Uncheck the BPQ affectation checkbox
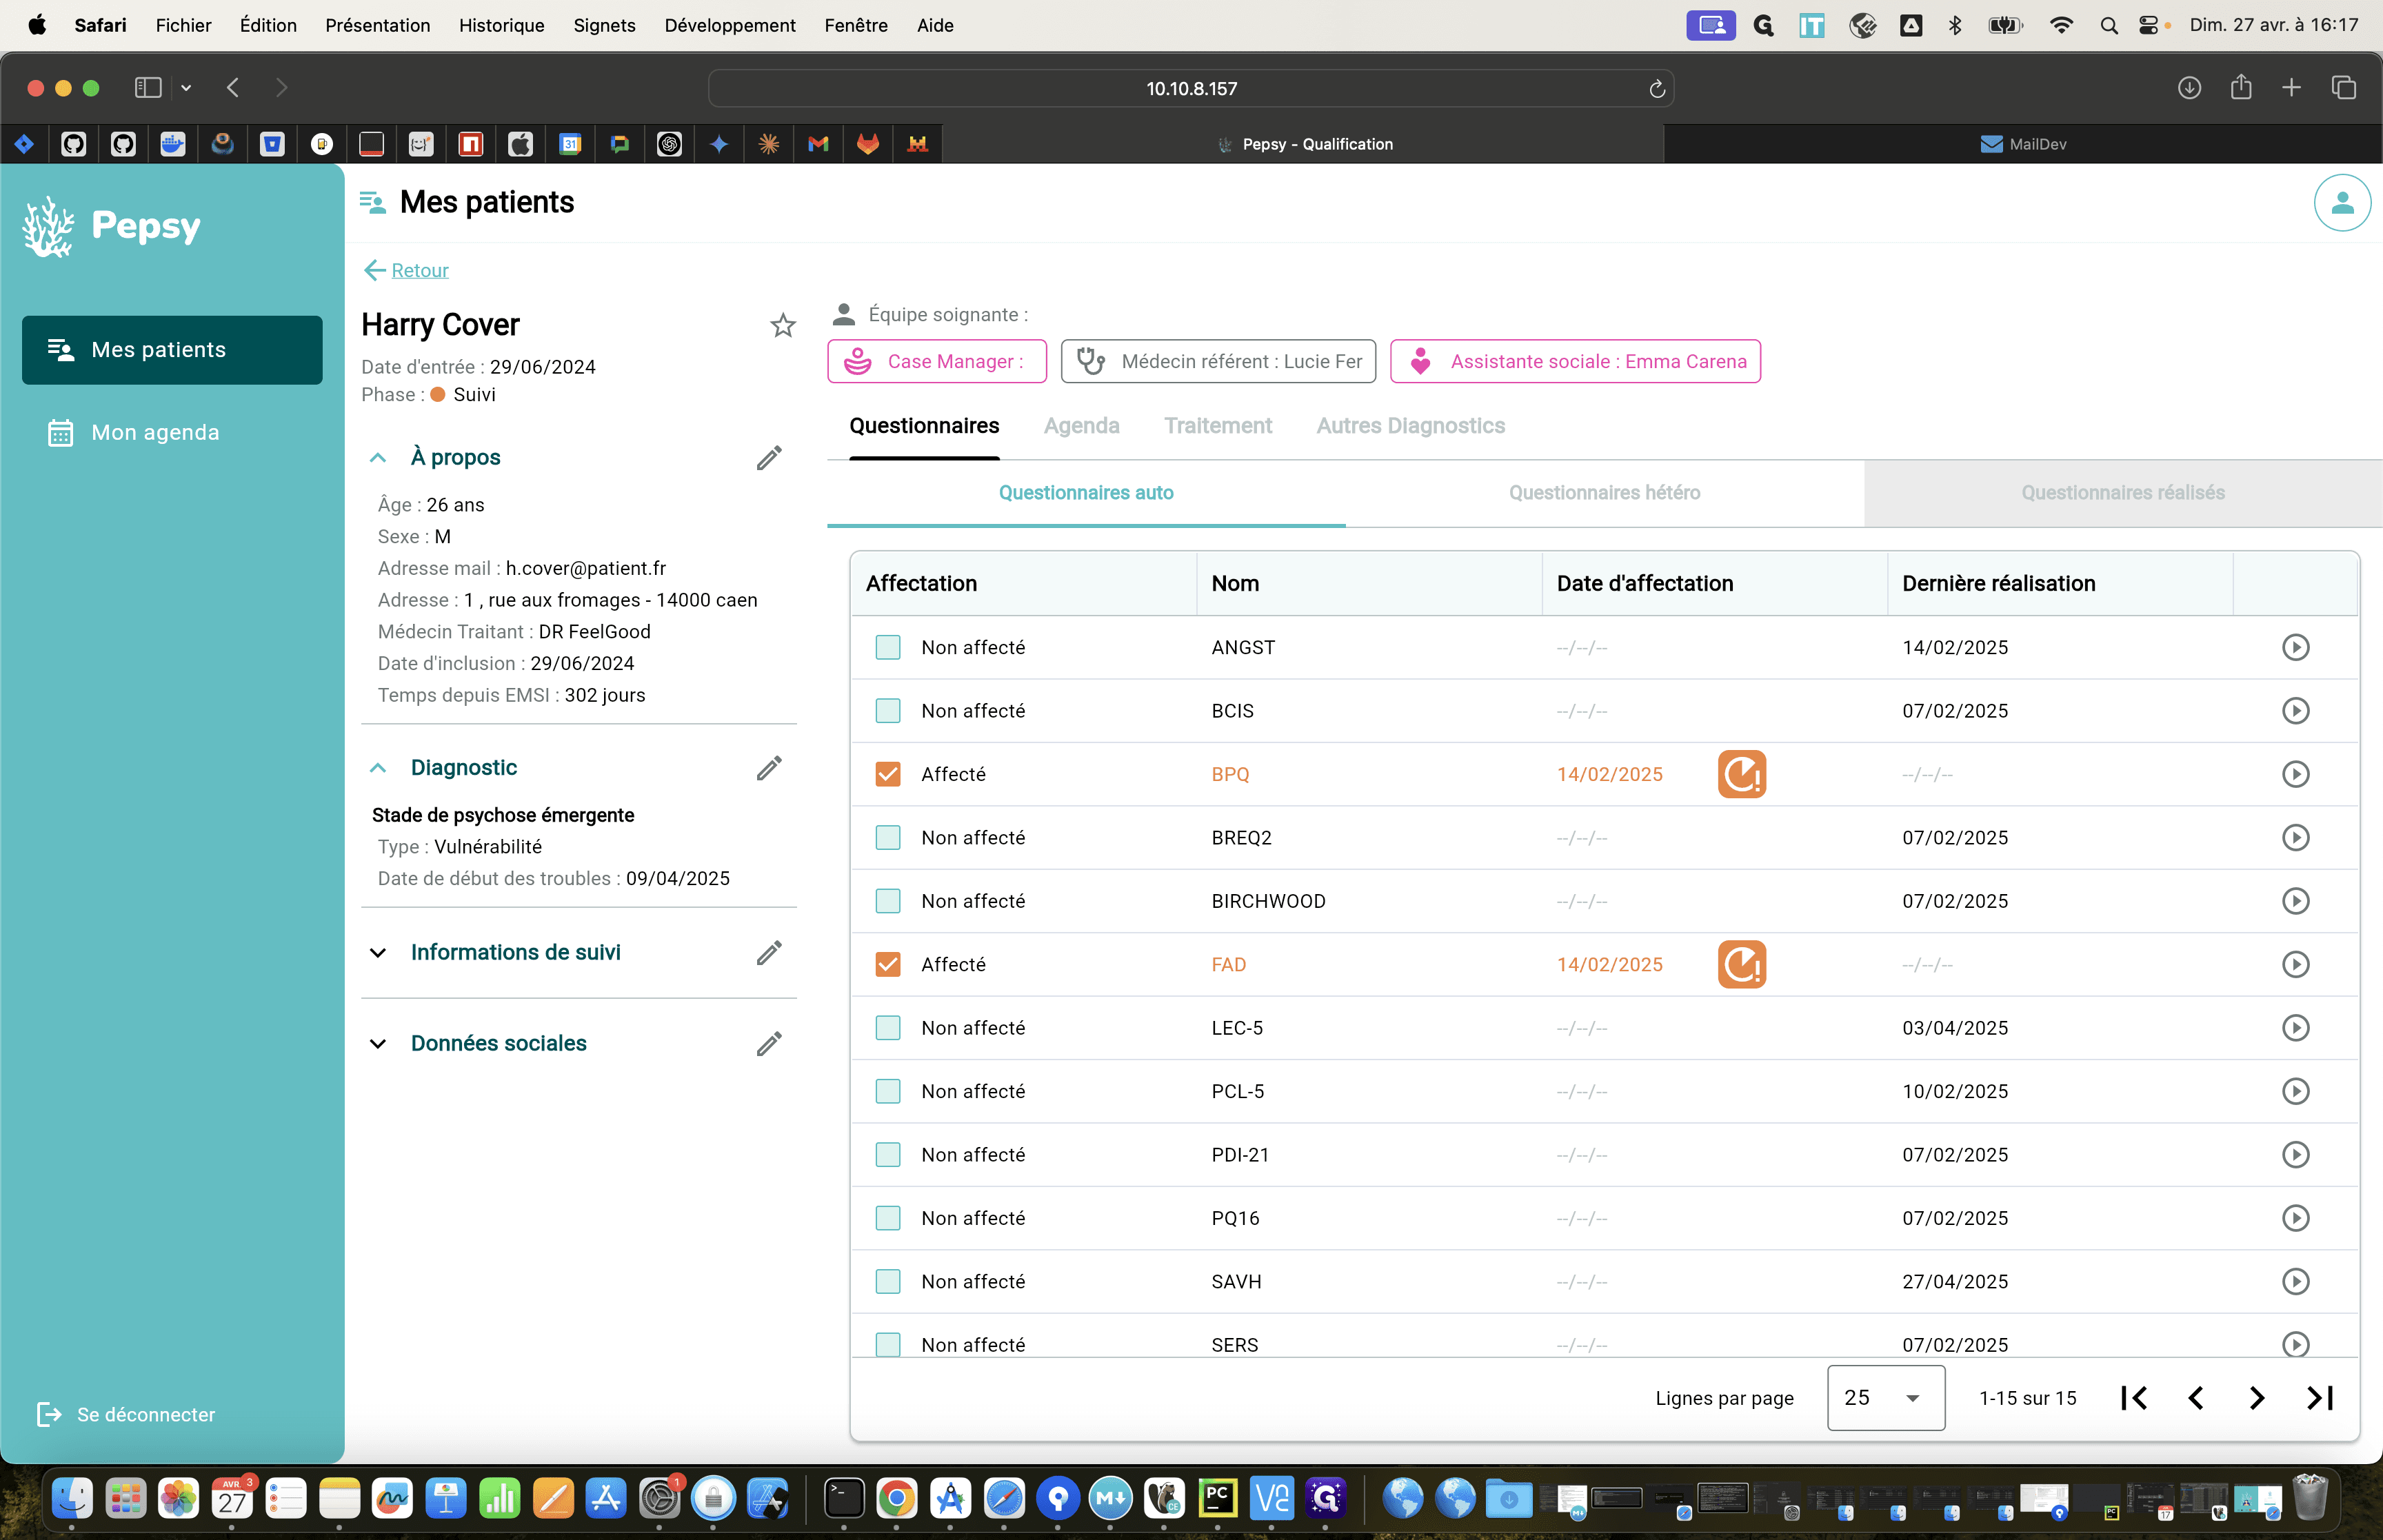The image size is (2383, 1540). click(888, 775)
